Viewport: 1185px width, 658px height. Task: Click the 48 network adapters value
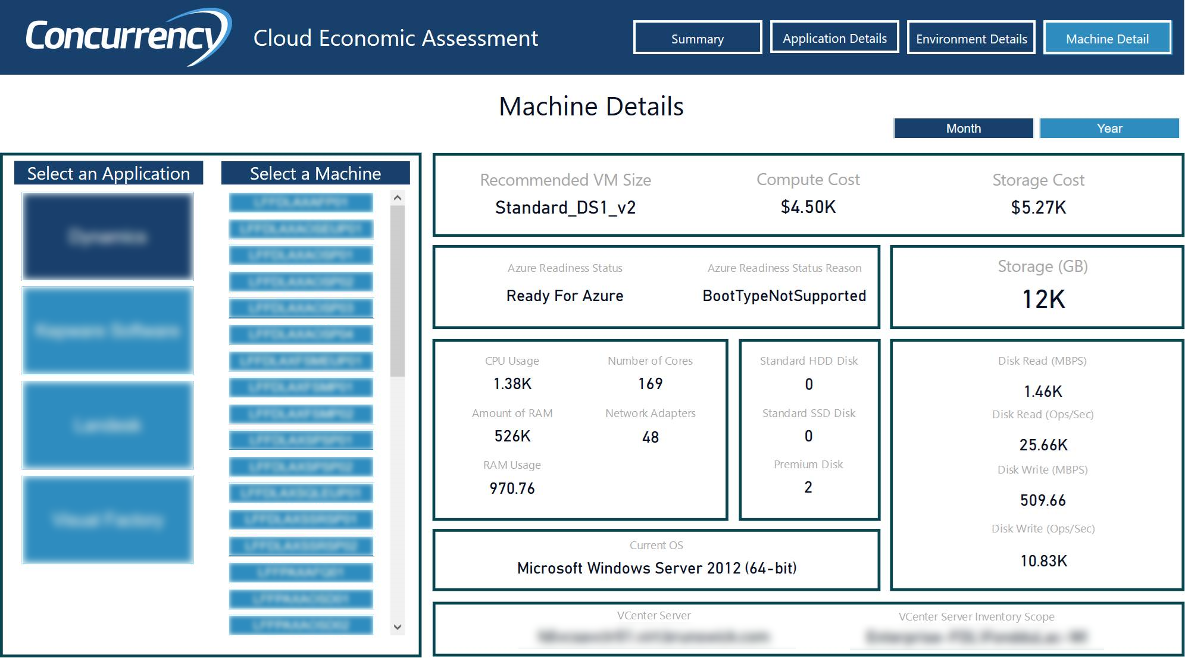pyautogui.click(x=651, y=437)
